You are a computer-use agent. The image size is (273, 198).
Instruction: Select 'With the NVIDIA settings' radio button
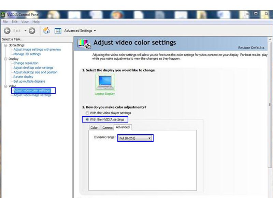88,119
